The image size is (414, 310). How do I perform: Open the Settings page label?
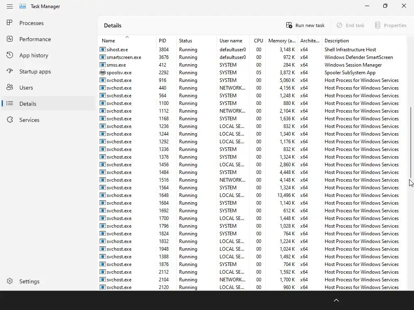[x=29, y=281]
